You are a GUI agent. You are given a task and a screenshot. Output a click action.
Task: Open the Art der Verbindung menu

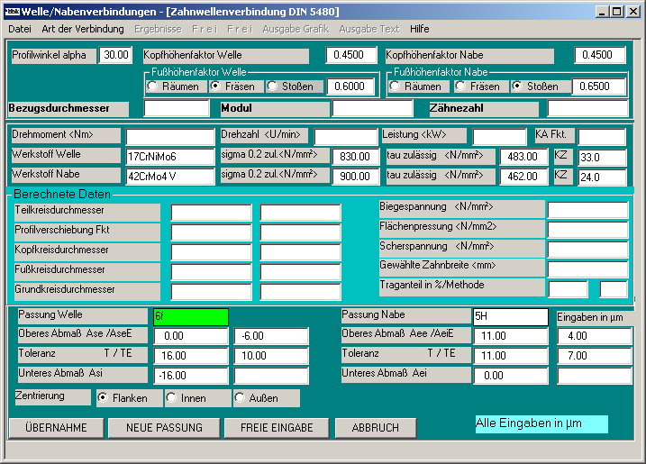coord(83,29)
